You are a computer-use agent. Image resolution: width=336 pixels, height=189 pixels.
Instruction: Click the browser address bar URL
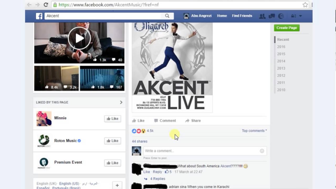point(108,5)
